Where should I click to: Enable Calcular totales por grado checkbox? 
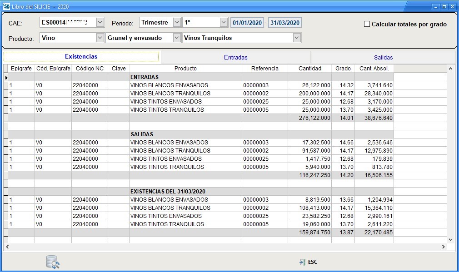(x=367, y=25)
